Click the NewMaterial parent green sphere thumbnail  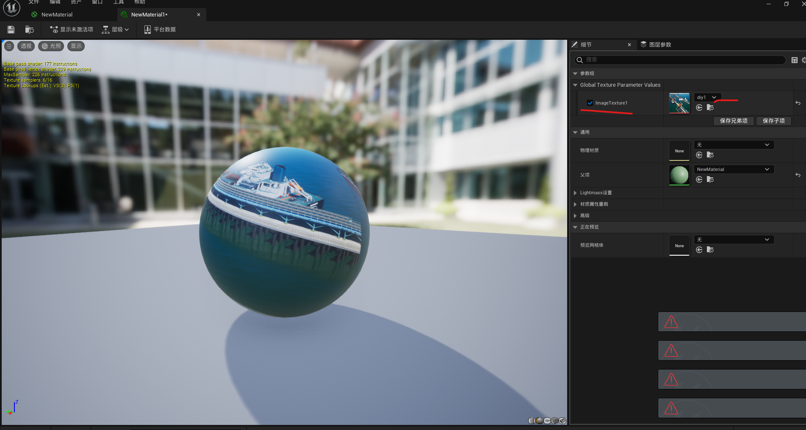click(679, 175)
